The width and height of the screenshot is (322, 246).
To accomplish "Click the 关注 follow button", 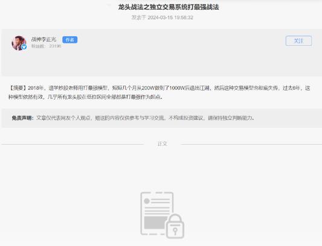I will tap(298, 41).
